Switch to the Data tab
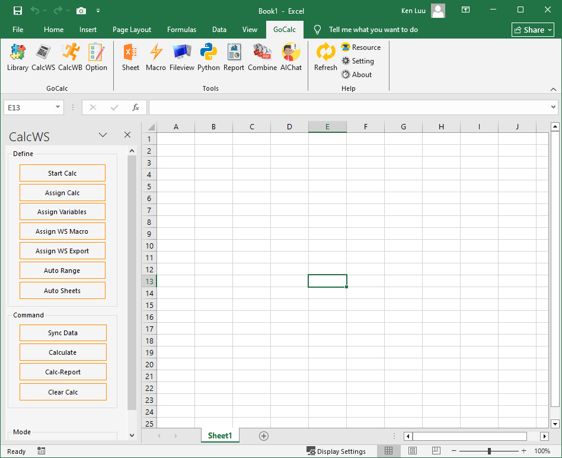This screenshot has width=562, height=458. 219,30
